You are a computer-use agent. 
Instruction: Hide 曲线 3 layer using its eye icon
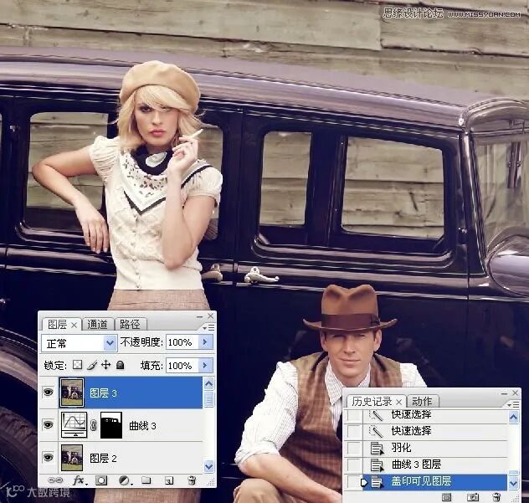tap(49, 424)
